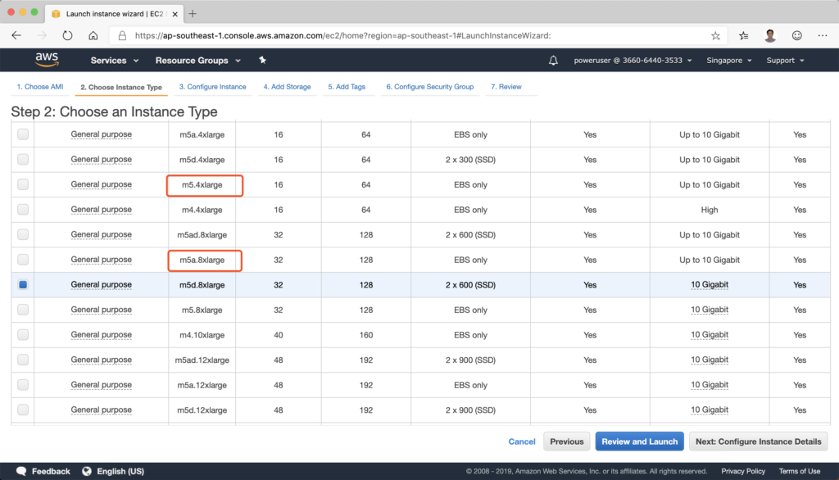Select the m5ad.8xlarge instance checkbox
Image resolution: width=839 pixels, height=480 pixels.
pyautogui.click(x=23, y=234)
